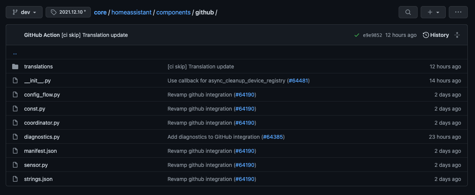Click the search icon button
The width and height of the screenshot is (475, 195).
click(408, 12)
